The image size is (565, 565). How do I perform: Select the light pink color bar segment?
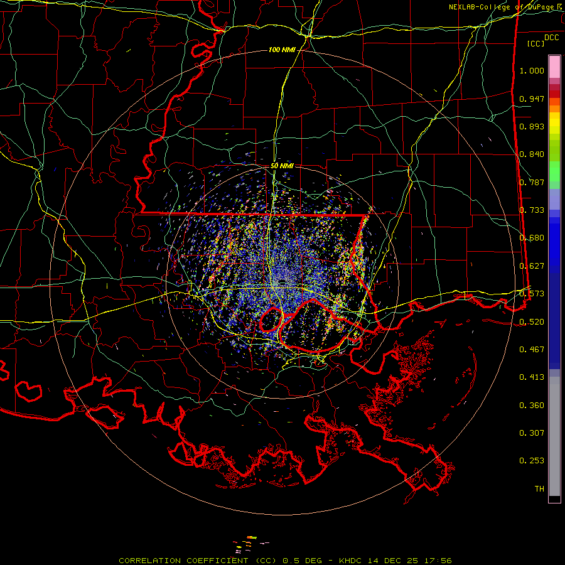click(554, 67)
